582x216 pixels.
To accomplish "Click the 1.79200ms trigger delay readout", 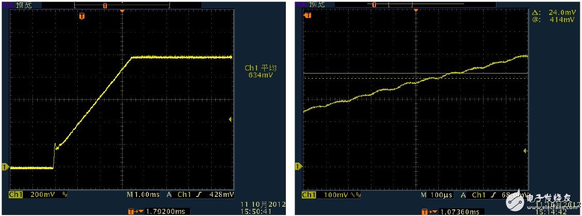I will pos(164,211).
